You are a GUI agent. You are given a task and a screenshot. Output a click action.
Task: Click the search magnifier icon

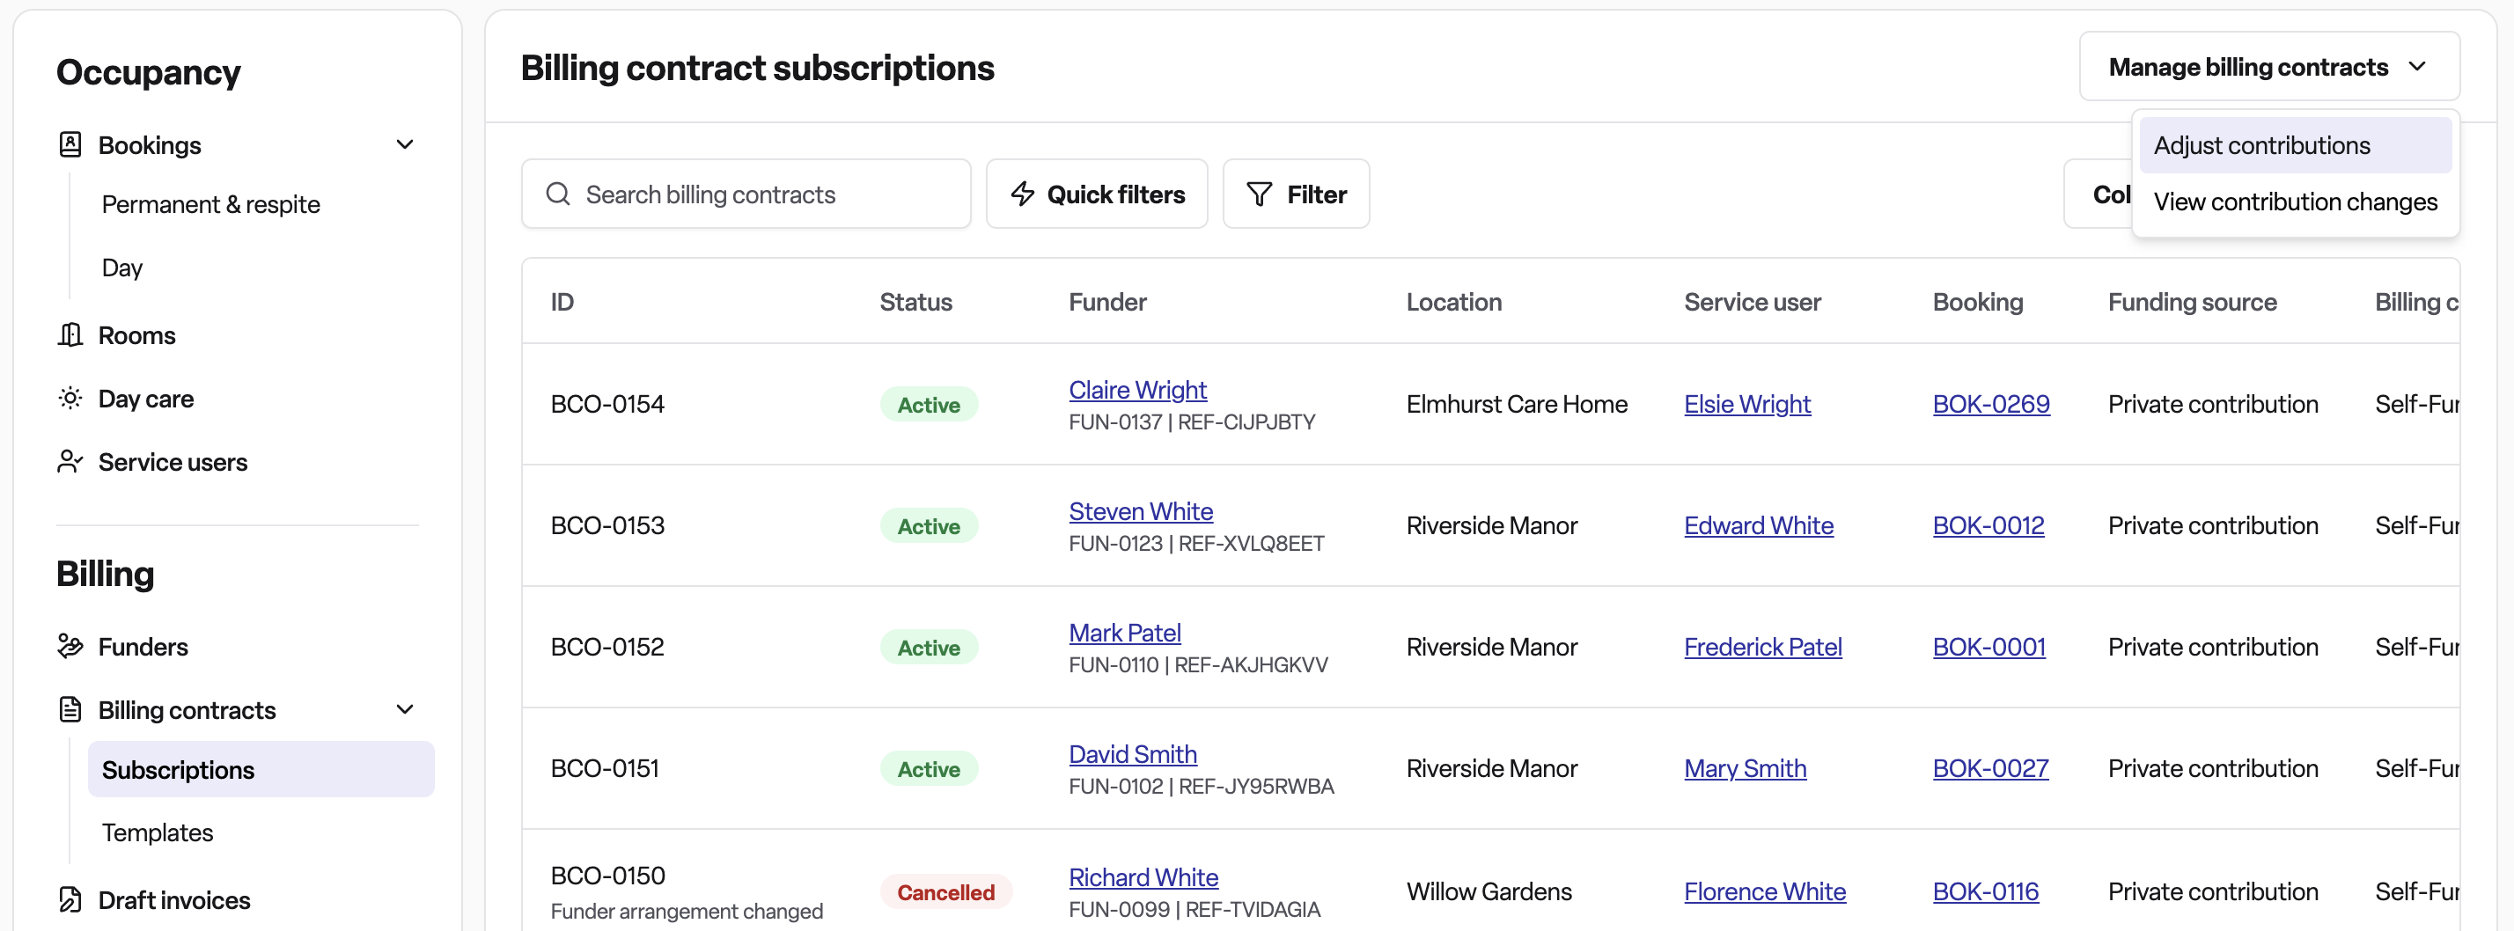point(558,194)
